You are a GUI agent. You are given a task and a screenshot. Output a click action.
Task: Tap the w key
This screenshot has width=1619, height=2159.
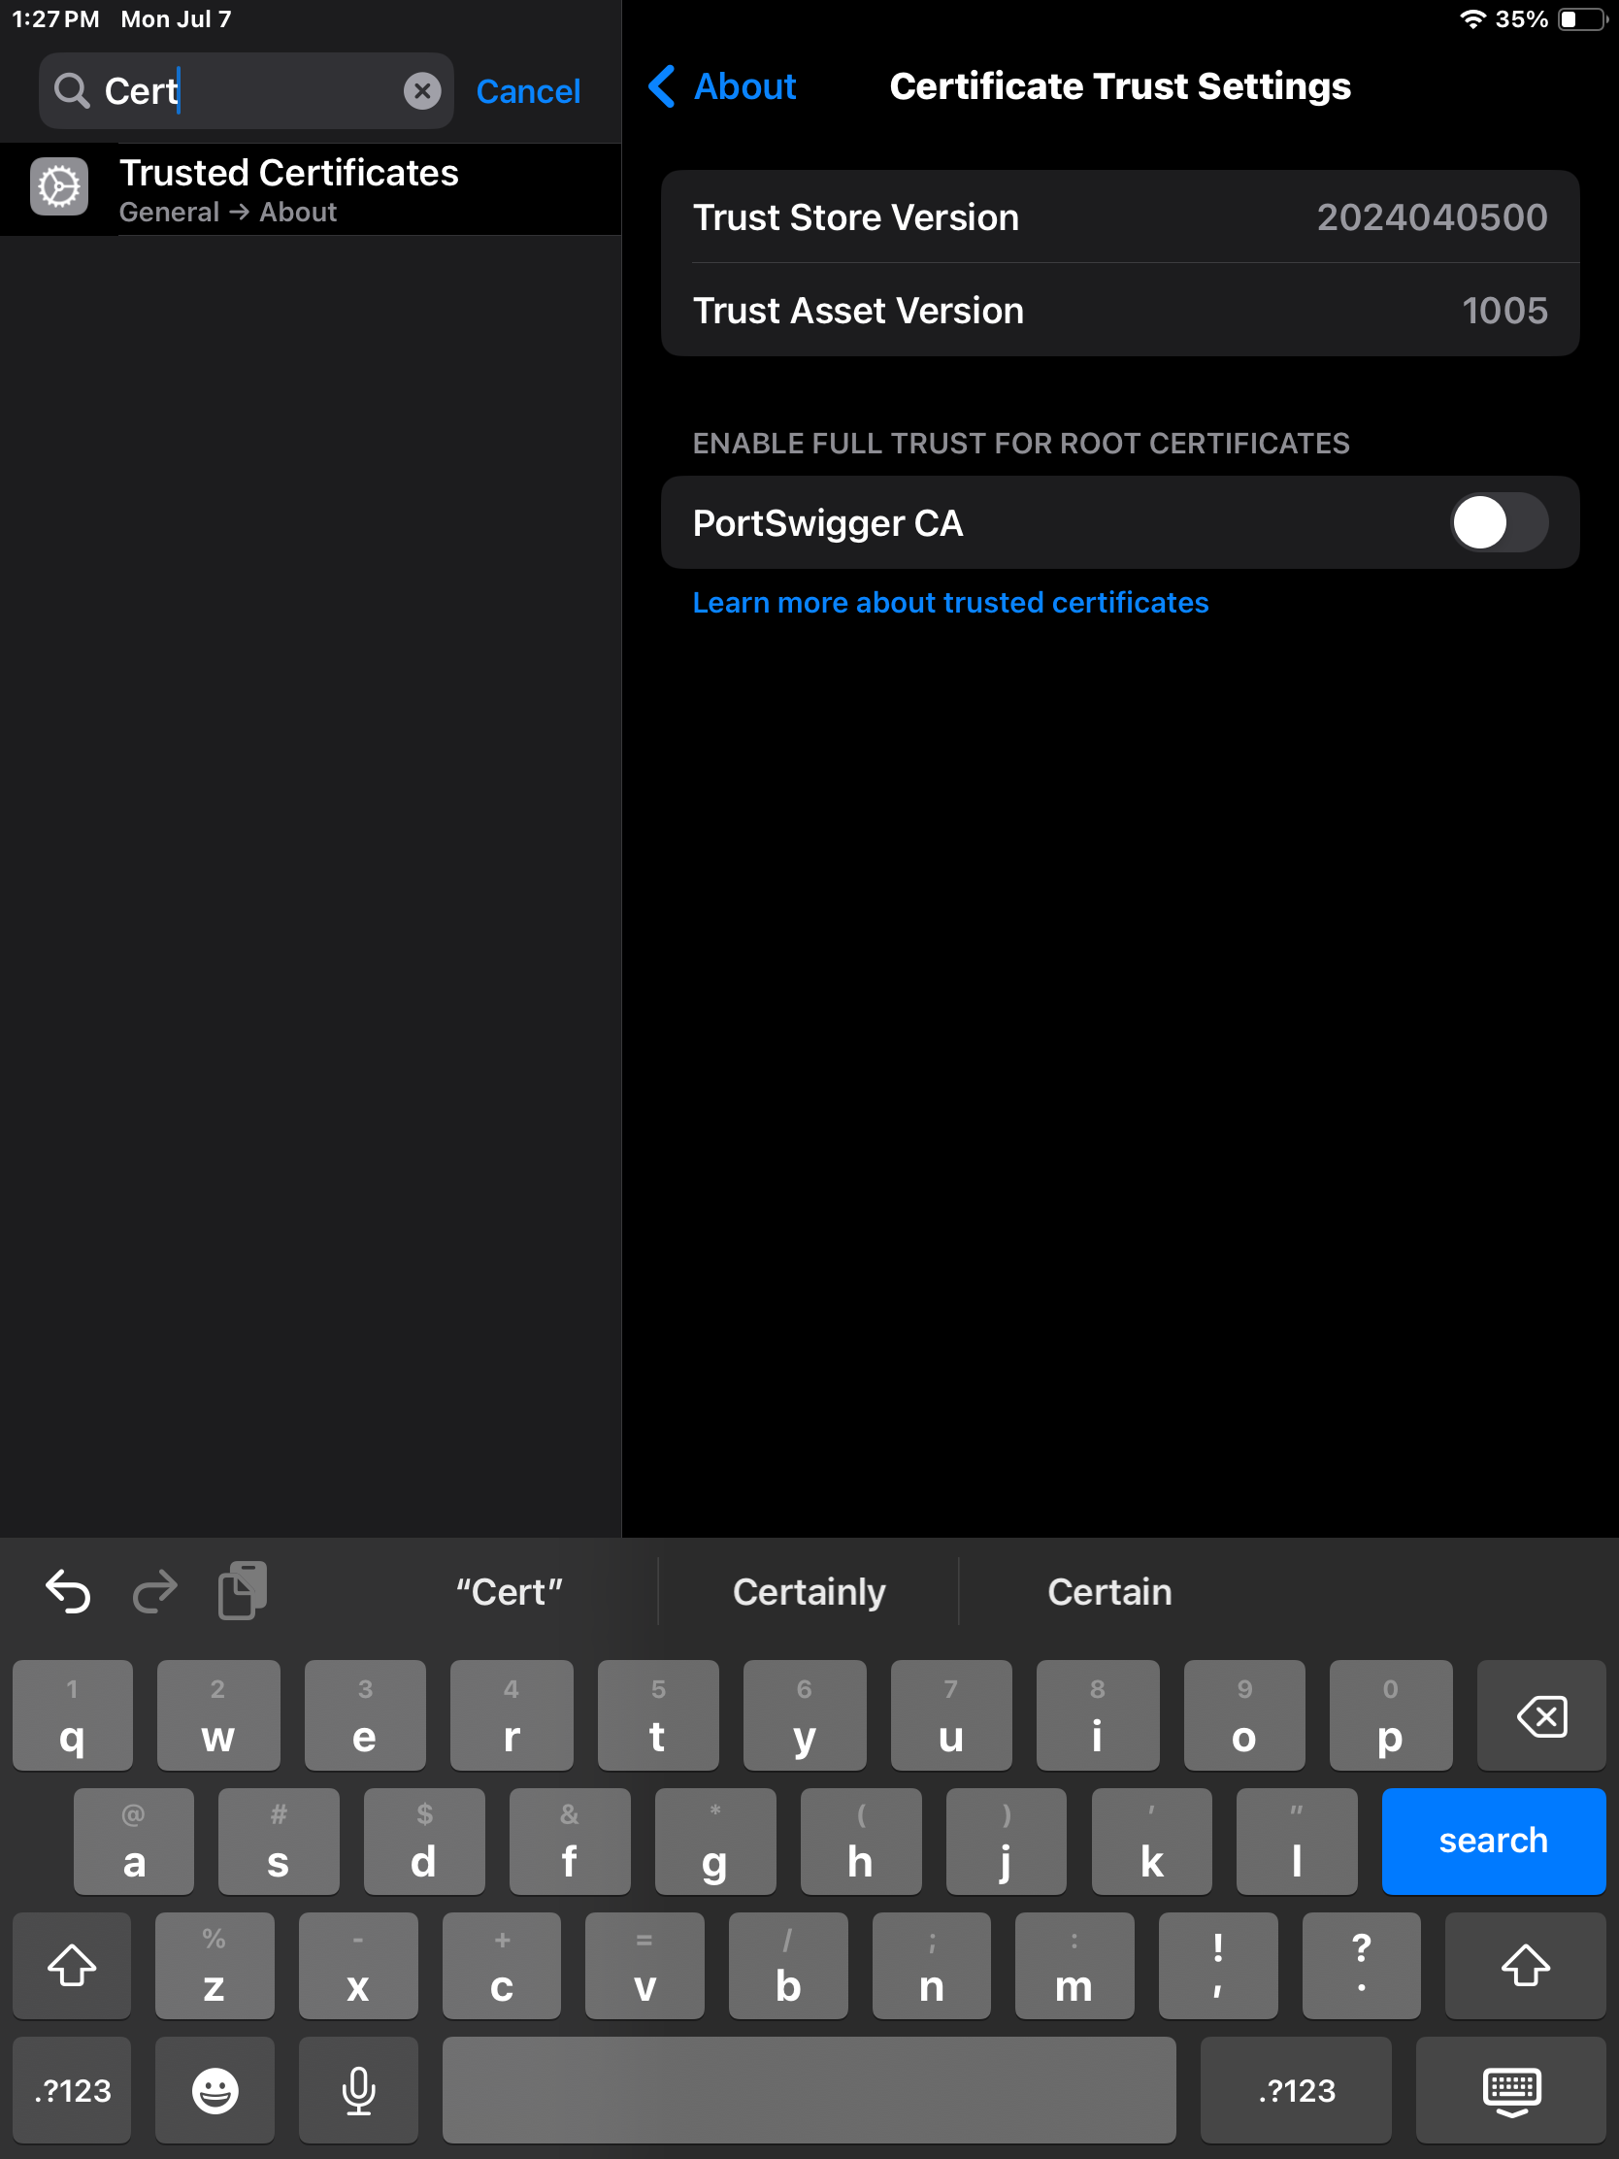point(218,1716)
